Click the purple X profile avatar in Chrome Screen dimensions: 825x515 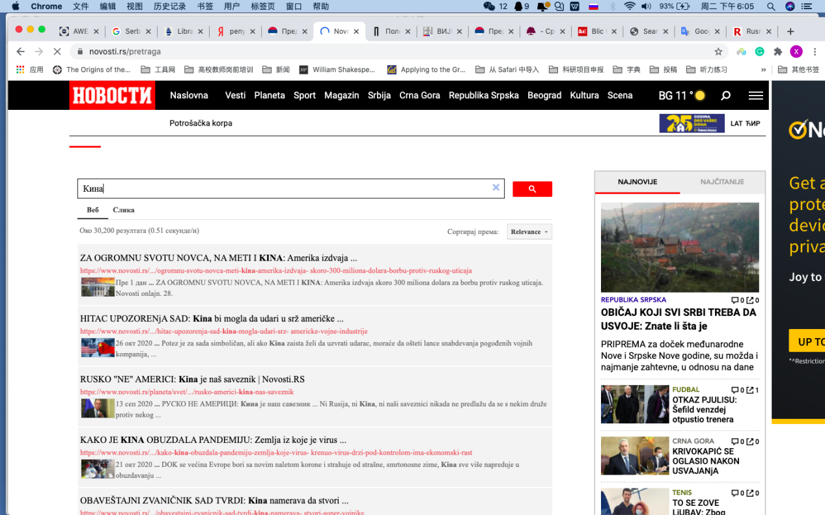click(796, 51)
